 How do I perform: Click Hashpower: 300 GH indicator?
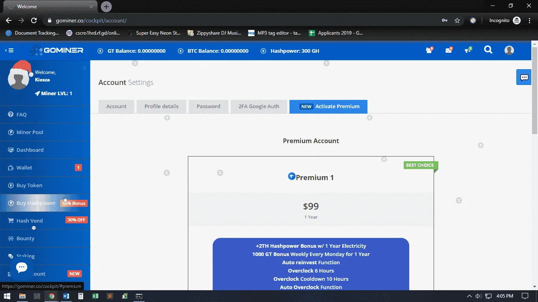290,51
